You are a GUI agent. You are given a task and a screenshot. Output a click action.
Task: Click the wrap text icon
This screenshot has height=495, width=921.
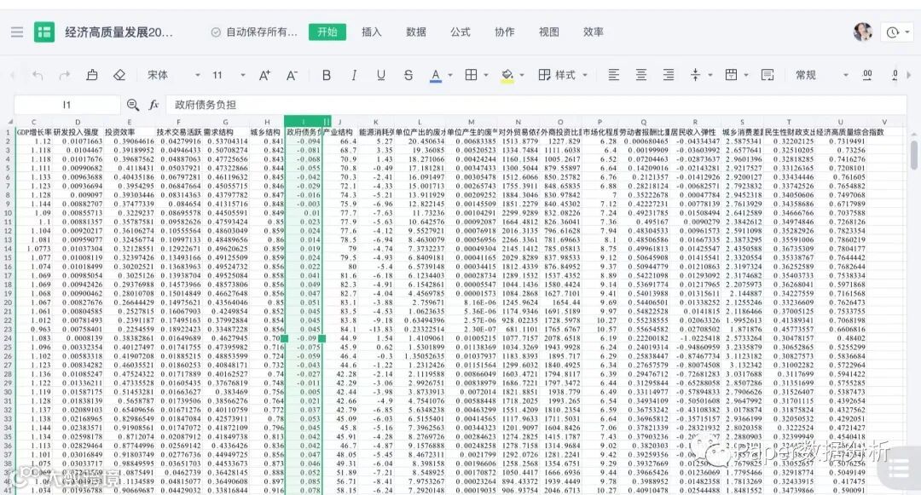click(767, 75)
